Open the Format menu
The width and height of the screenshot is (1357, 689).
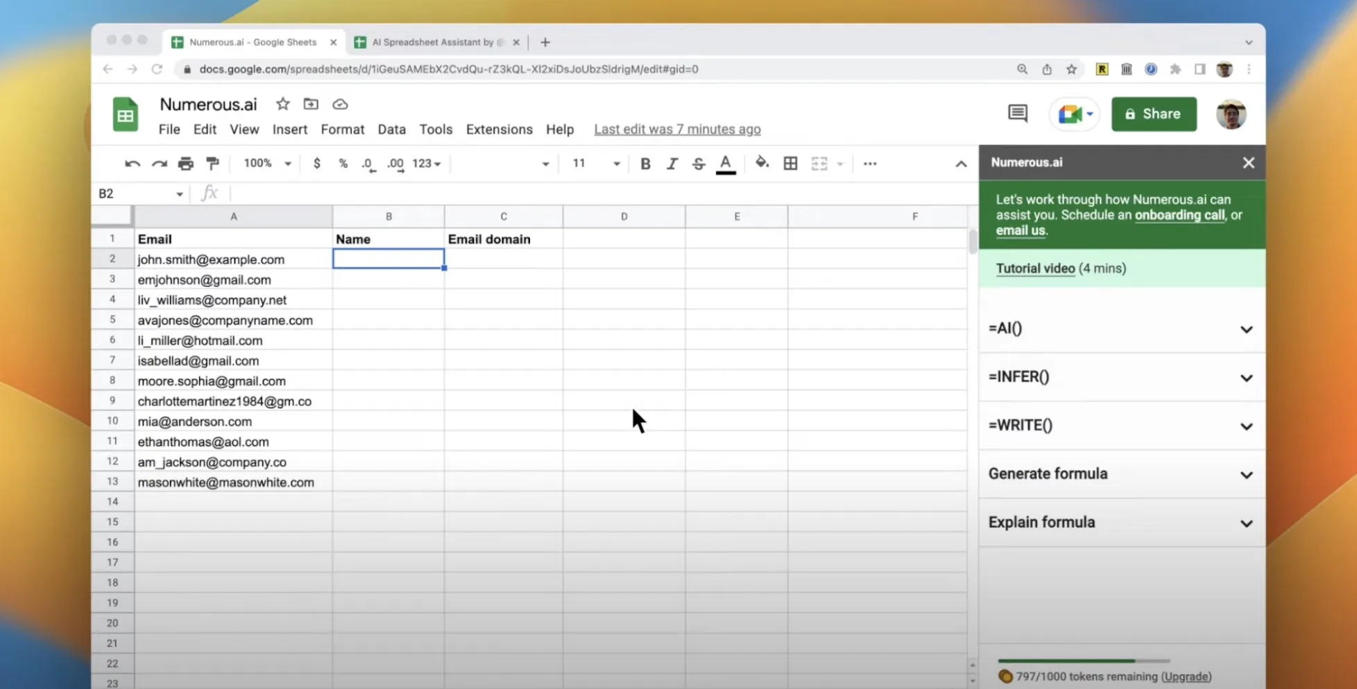pos(343,130)
